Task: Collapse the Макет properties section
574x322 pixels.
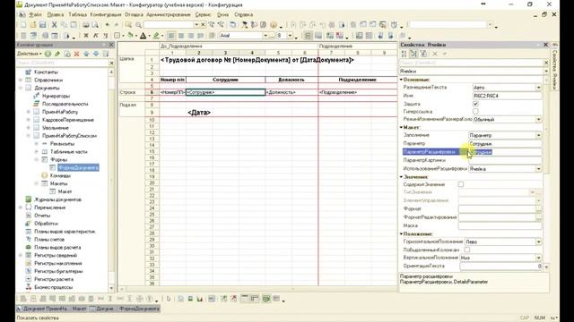Action: pos(401,127)
